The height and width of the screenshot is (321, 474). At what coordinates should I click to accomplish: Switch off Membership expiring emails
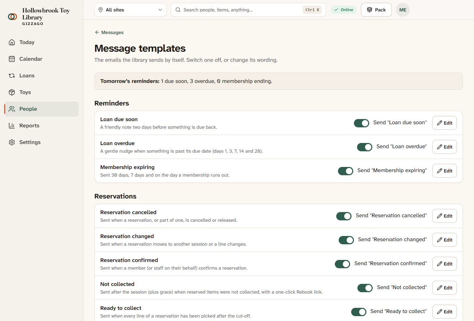pos(346,171)
